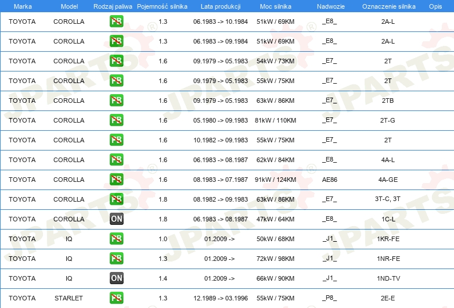Viewport: 454px width, 308px height.
Task: Select the _P8_ body code cell
Action: tap(330, 298)
